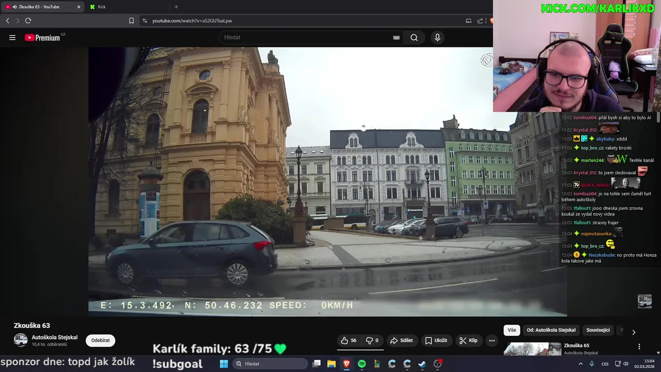
Task: Like the video with thumbs up
Action: [x=349, y=340]
